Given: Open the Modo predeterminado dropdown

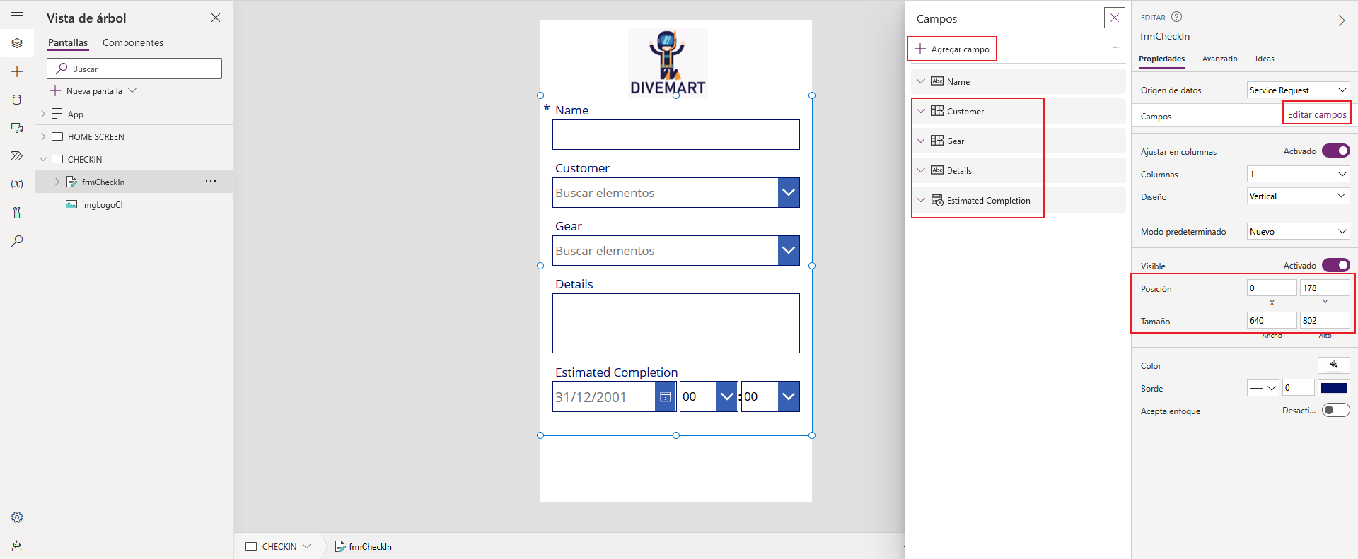Looking at the screenshot, I should tap(1298, 231).
